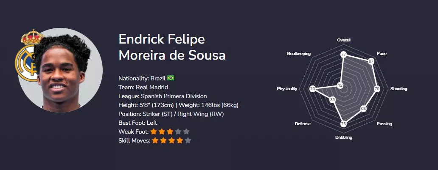Click the Defense 35 radar point
Screen dimensions: 438x170
point(332,100)
